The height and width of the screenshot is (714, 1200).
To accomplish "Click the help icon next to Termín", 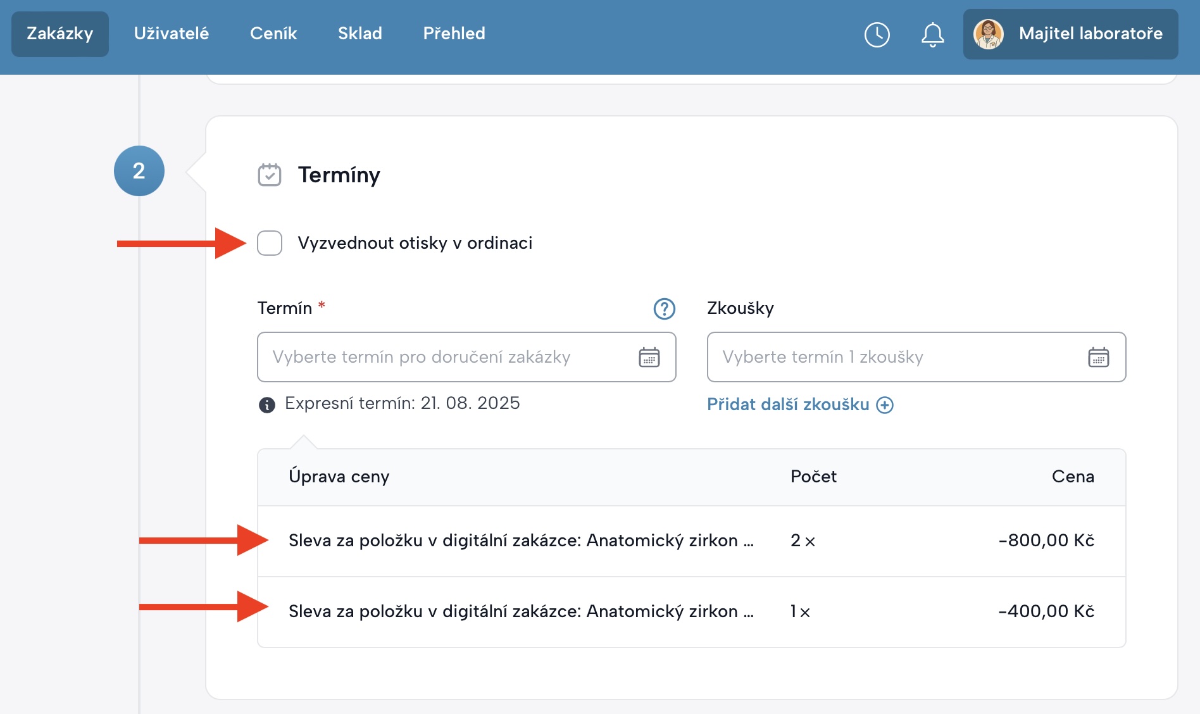I will pyautogui.click(x=663, y=310).
